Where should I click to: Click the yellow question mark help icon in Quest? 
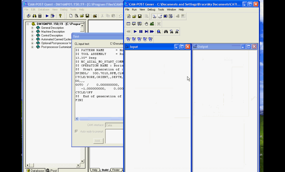point(60,16)
